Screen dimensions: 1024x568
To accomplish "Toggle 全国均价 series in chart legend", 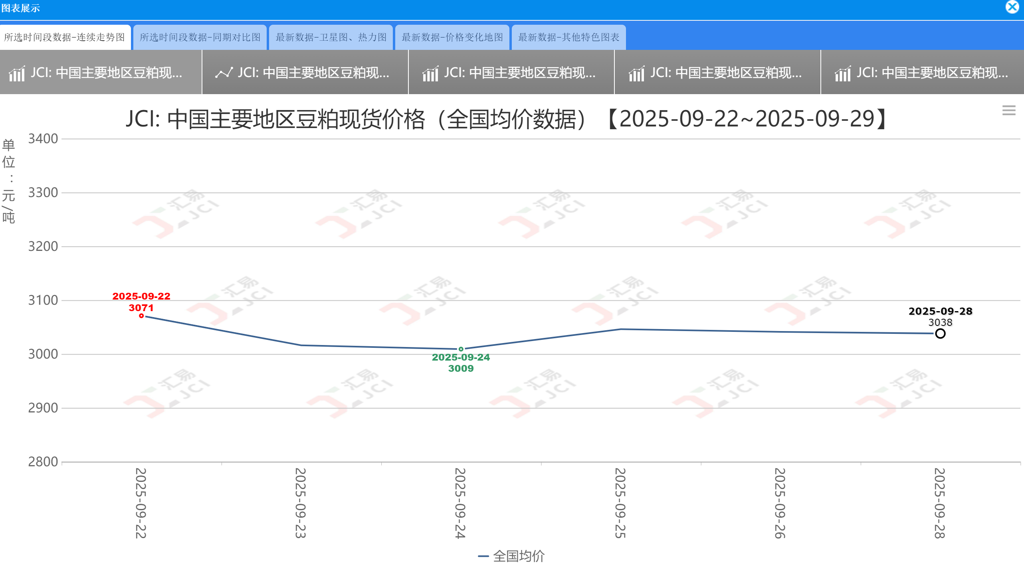I will 518,556.
